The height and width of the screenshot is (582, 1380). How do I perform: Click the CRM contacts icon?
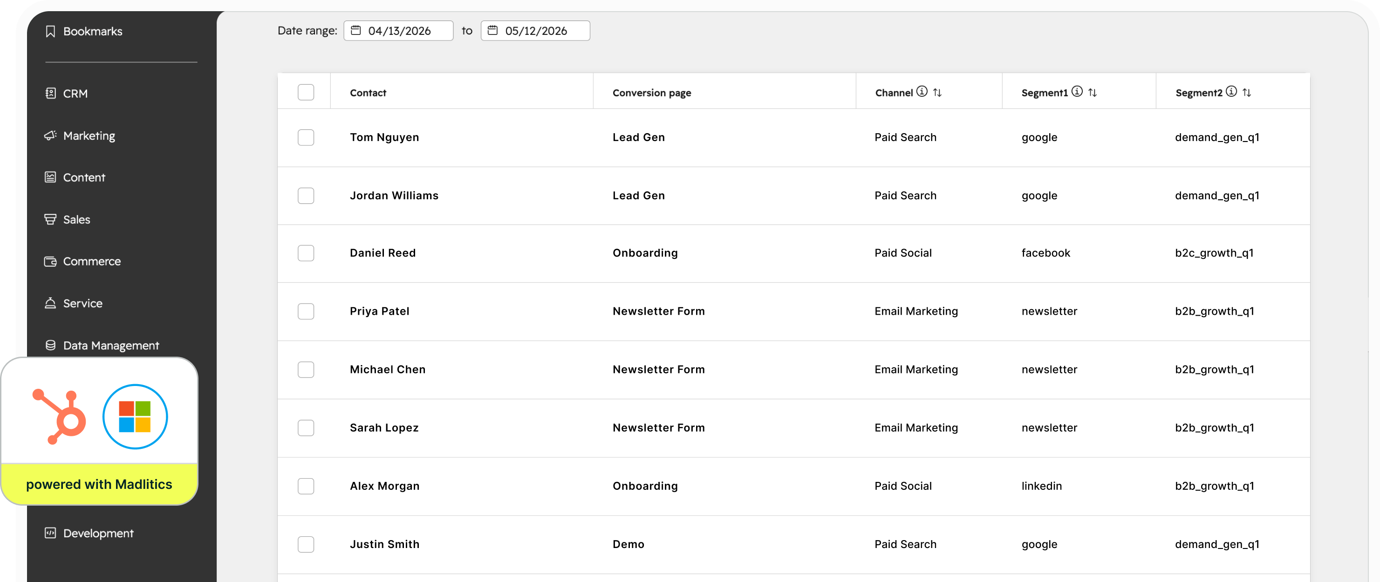(x=50, y=93)
